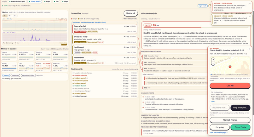Screen dimensions: 254x137
Task: Open the Down after fall incident card
Action: pyautogui.click(x=105, y=29)
